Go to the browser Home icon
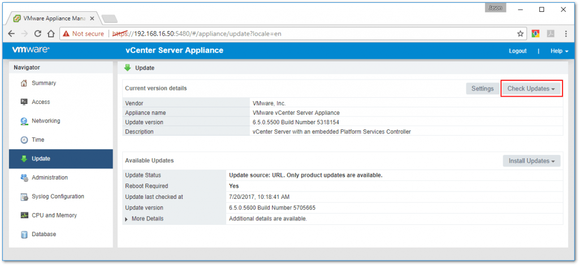Image resolution: width=579 pixels, height=265 pixels. click(51, 33)
